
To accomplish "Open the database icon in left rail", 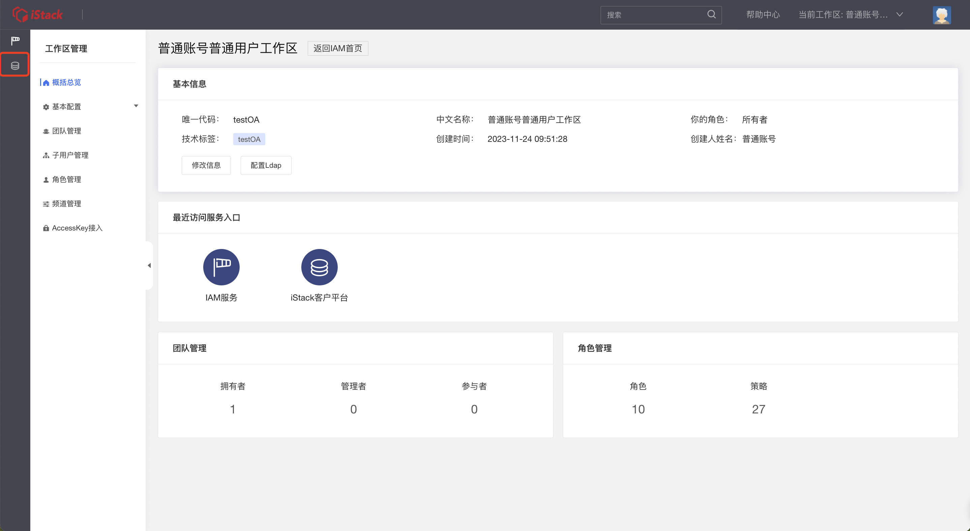I will tap(15, 65).
